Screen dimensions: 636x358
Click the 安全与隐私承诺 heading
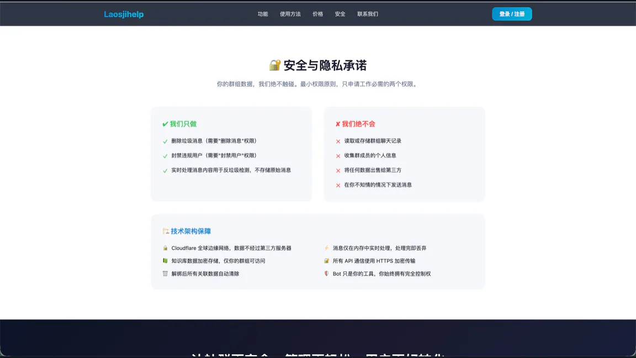[325, 65]
